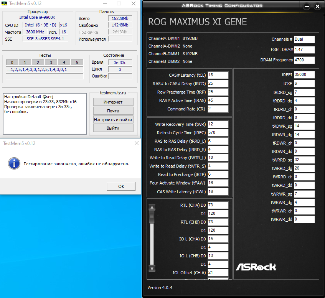The height and width of the screenshot is (298, 325).
Task: Click the Write Recovery Time (tWR) field
Action: tap(218, 124)
